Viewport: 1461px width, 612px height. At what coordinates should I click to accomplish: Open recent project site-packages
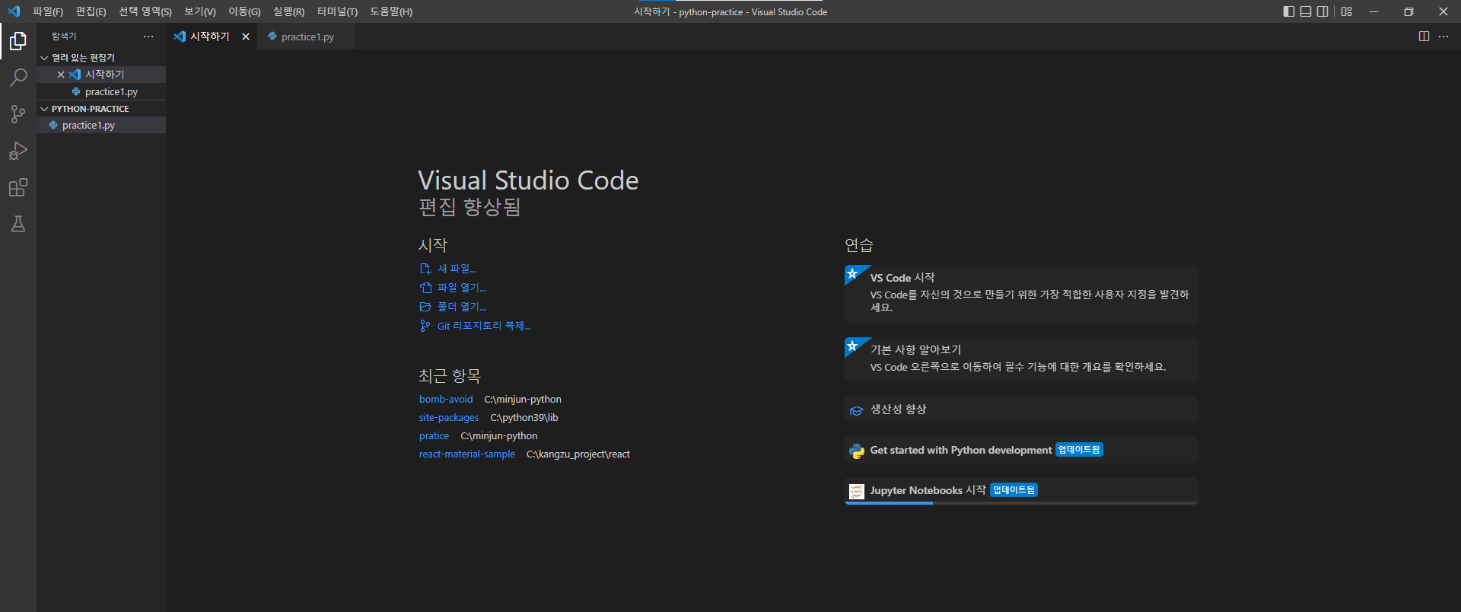tap(449, 418)
